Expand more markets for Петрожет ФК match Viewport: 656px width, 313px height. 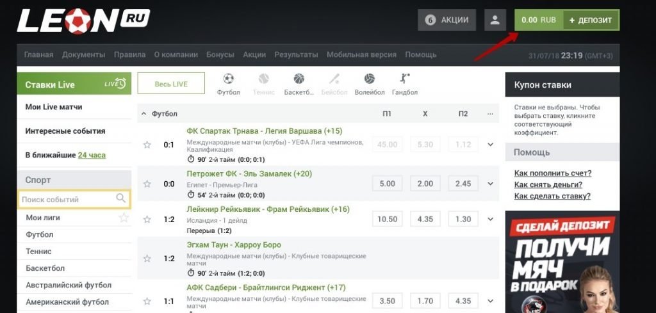coord(491,184)
